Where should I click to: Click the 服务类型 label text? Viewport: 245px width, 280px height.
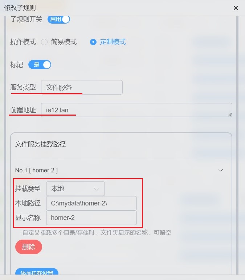click(x=23, y=87)
